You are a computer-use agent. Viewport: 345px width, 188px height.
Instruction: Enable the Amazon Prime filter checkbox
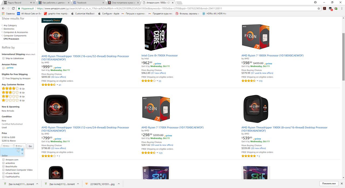(4, 68)
